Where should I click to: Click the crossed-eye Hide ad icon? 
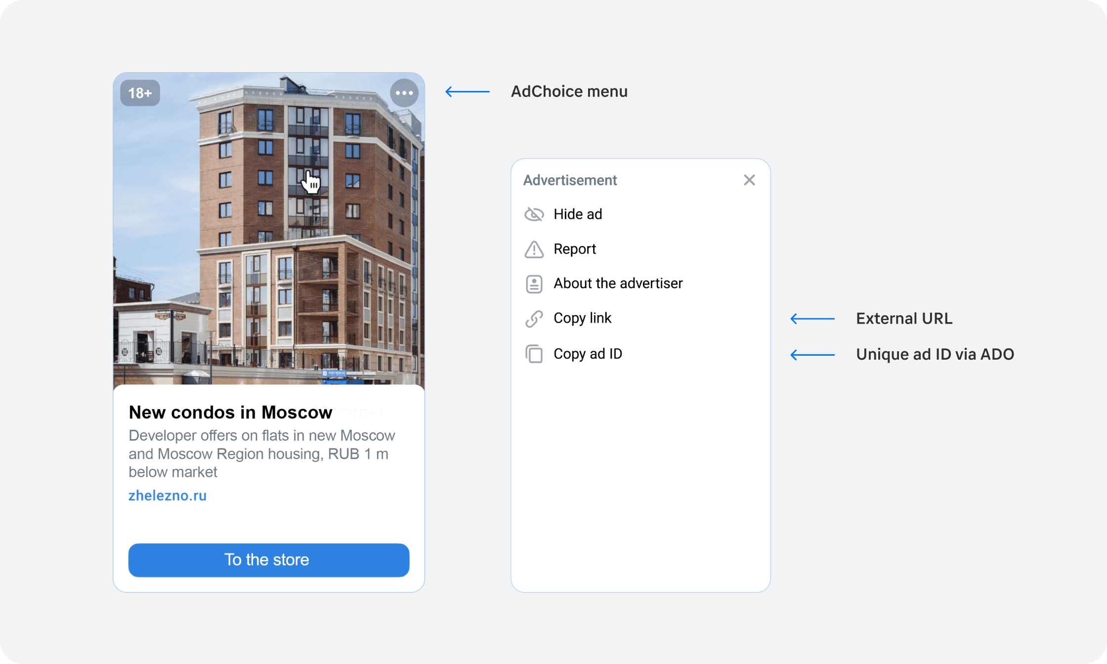pos(534,214)
